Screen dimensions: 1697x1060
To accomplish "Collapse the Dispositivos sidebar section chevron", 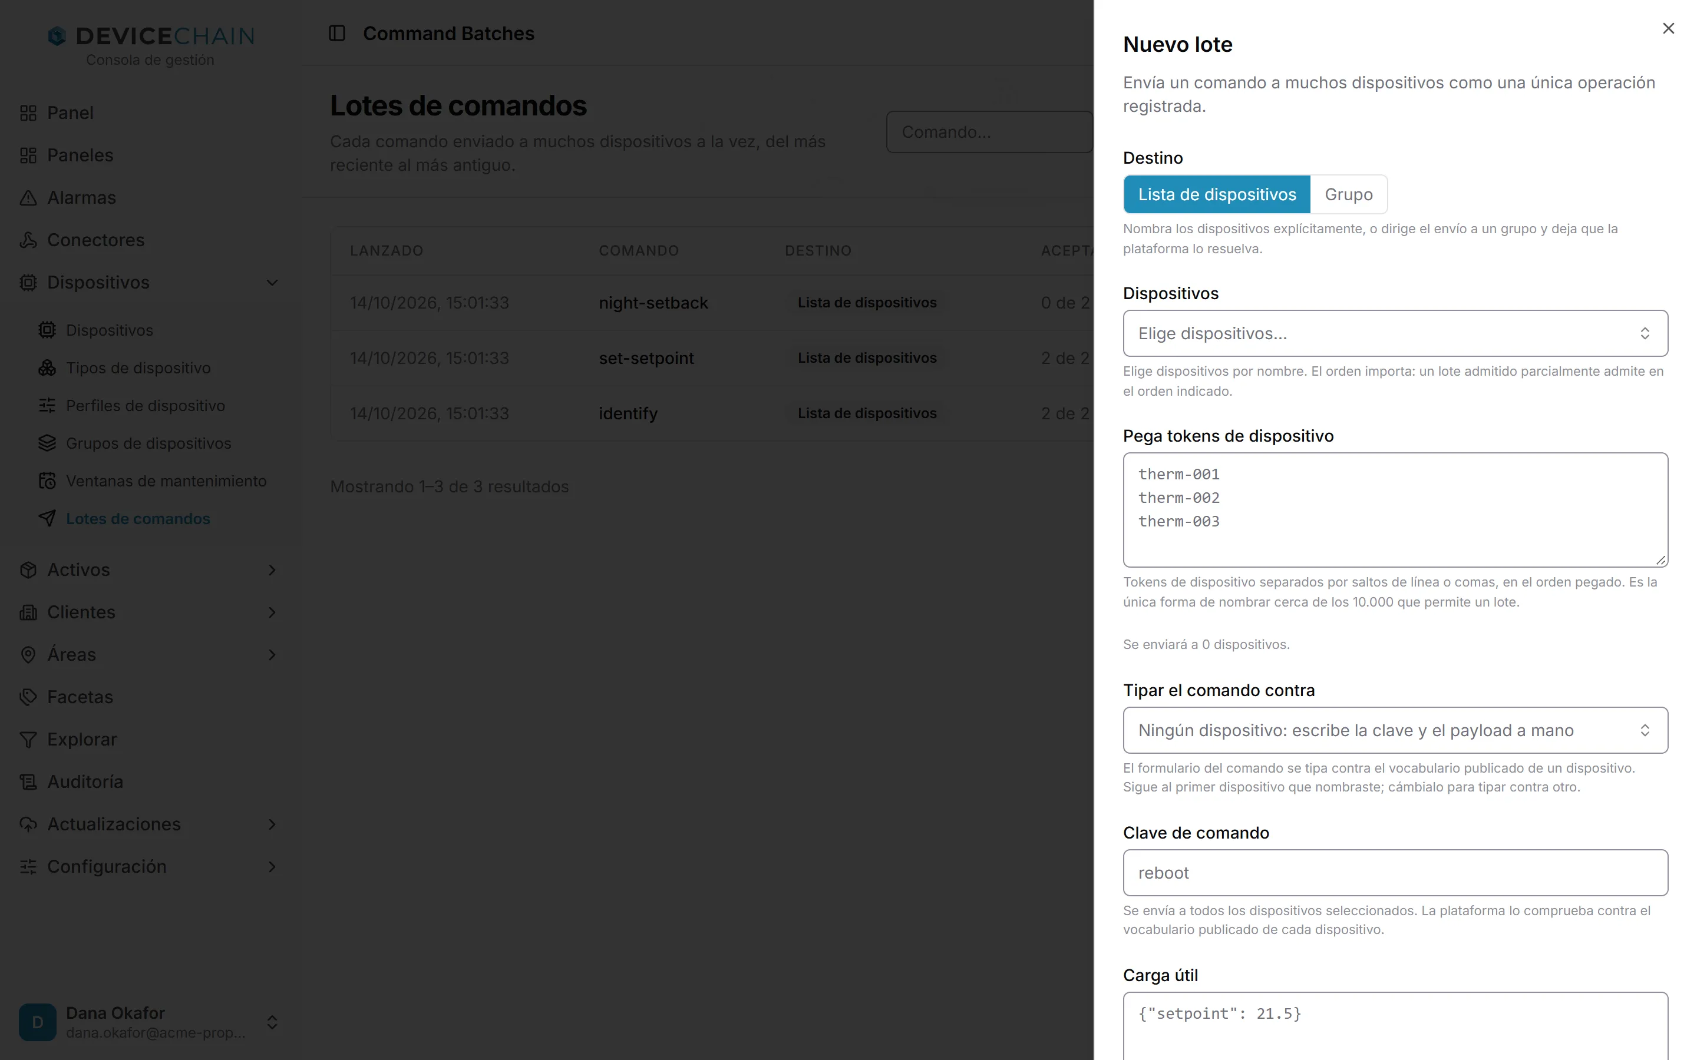I will 272,283.
